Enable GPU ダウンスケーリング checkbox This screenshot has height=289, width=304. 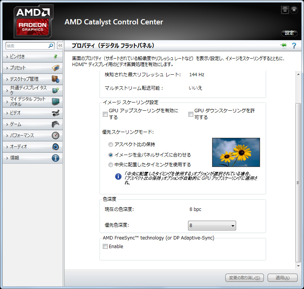pyautogui.click(x=191, y=114)
